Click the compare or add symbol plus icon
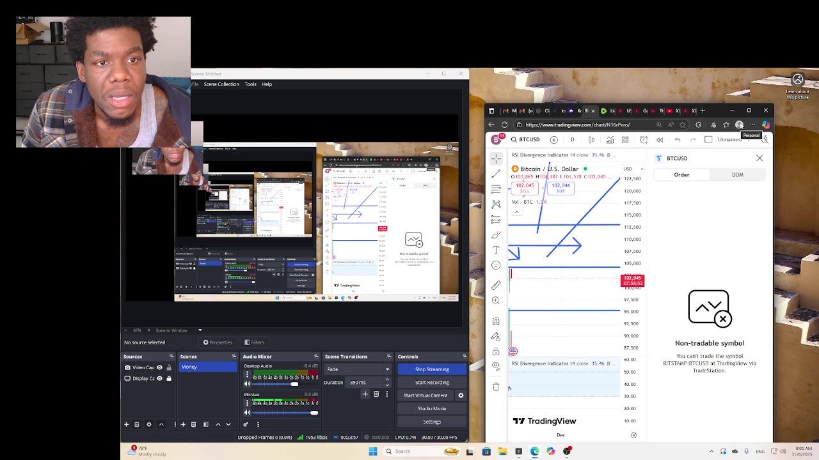Screen dimensions: 819x460 click(x=554, y=139)
